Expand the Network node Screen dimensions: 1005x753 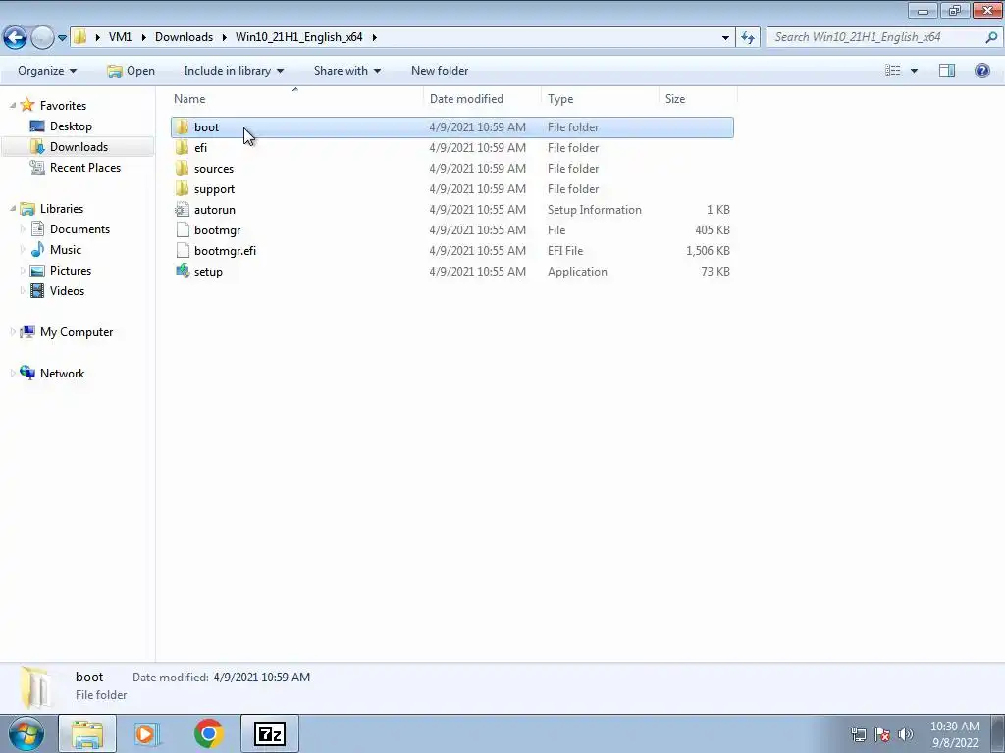[13, 373]
